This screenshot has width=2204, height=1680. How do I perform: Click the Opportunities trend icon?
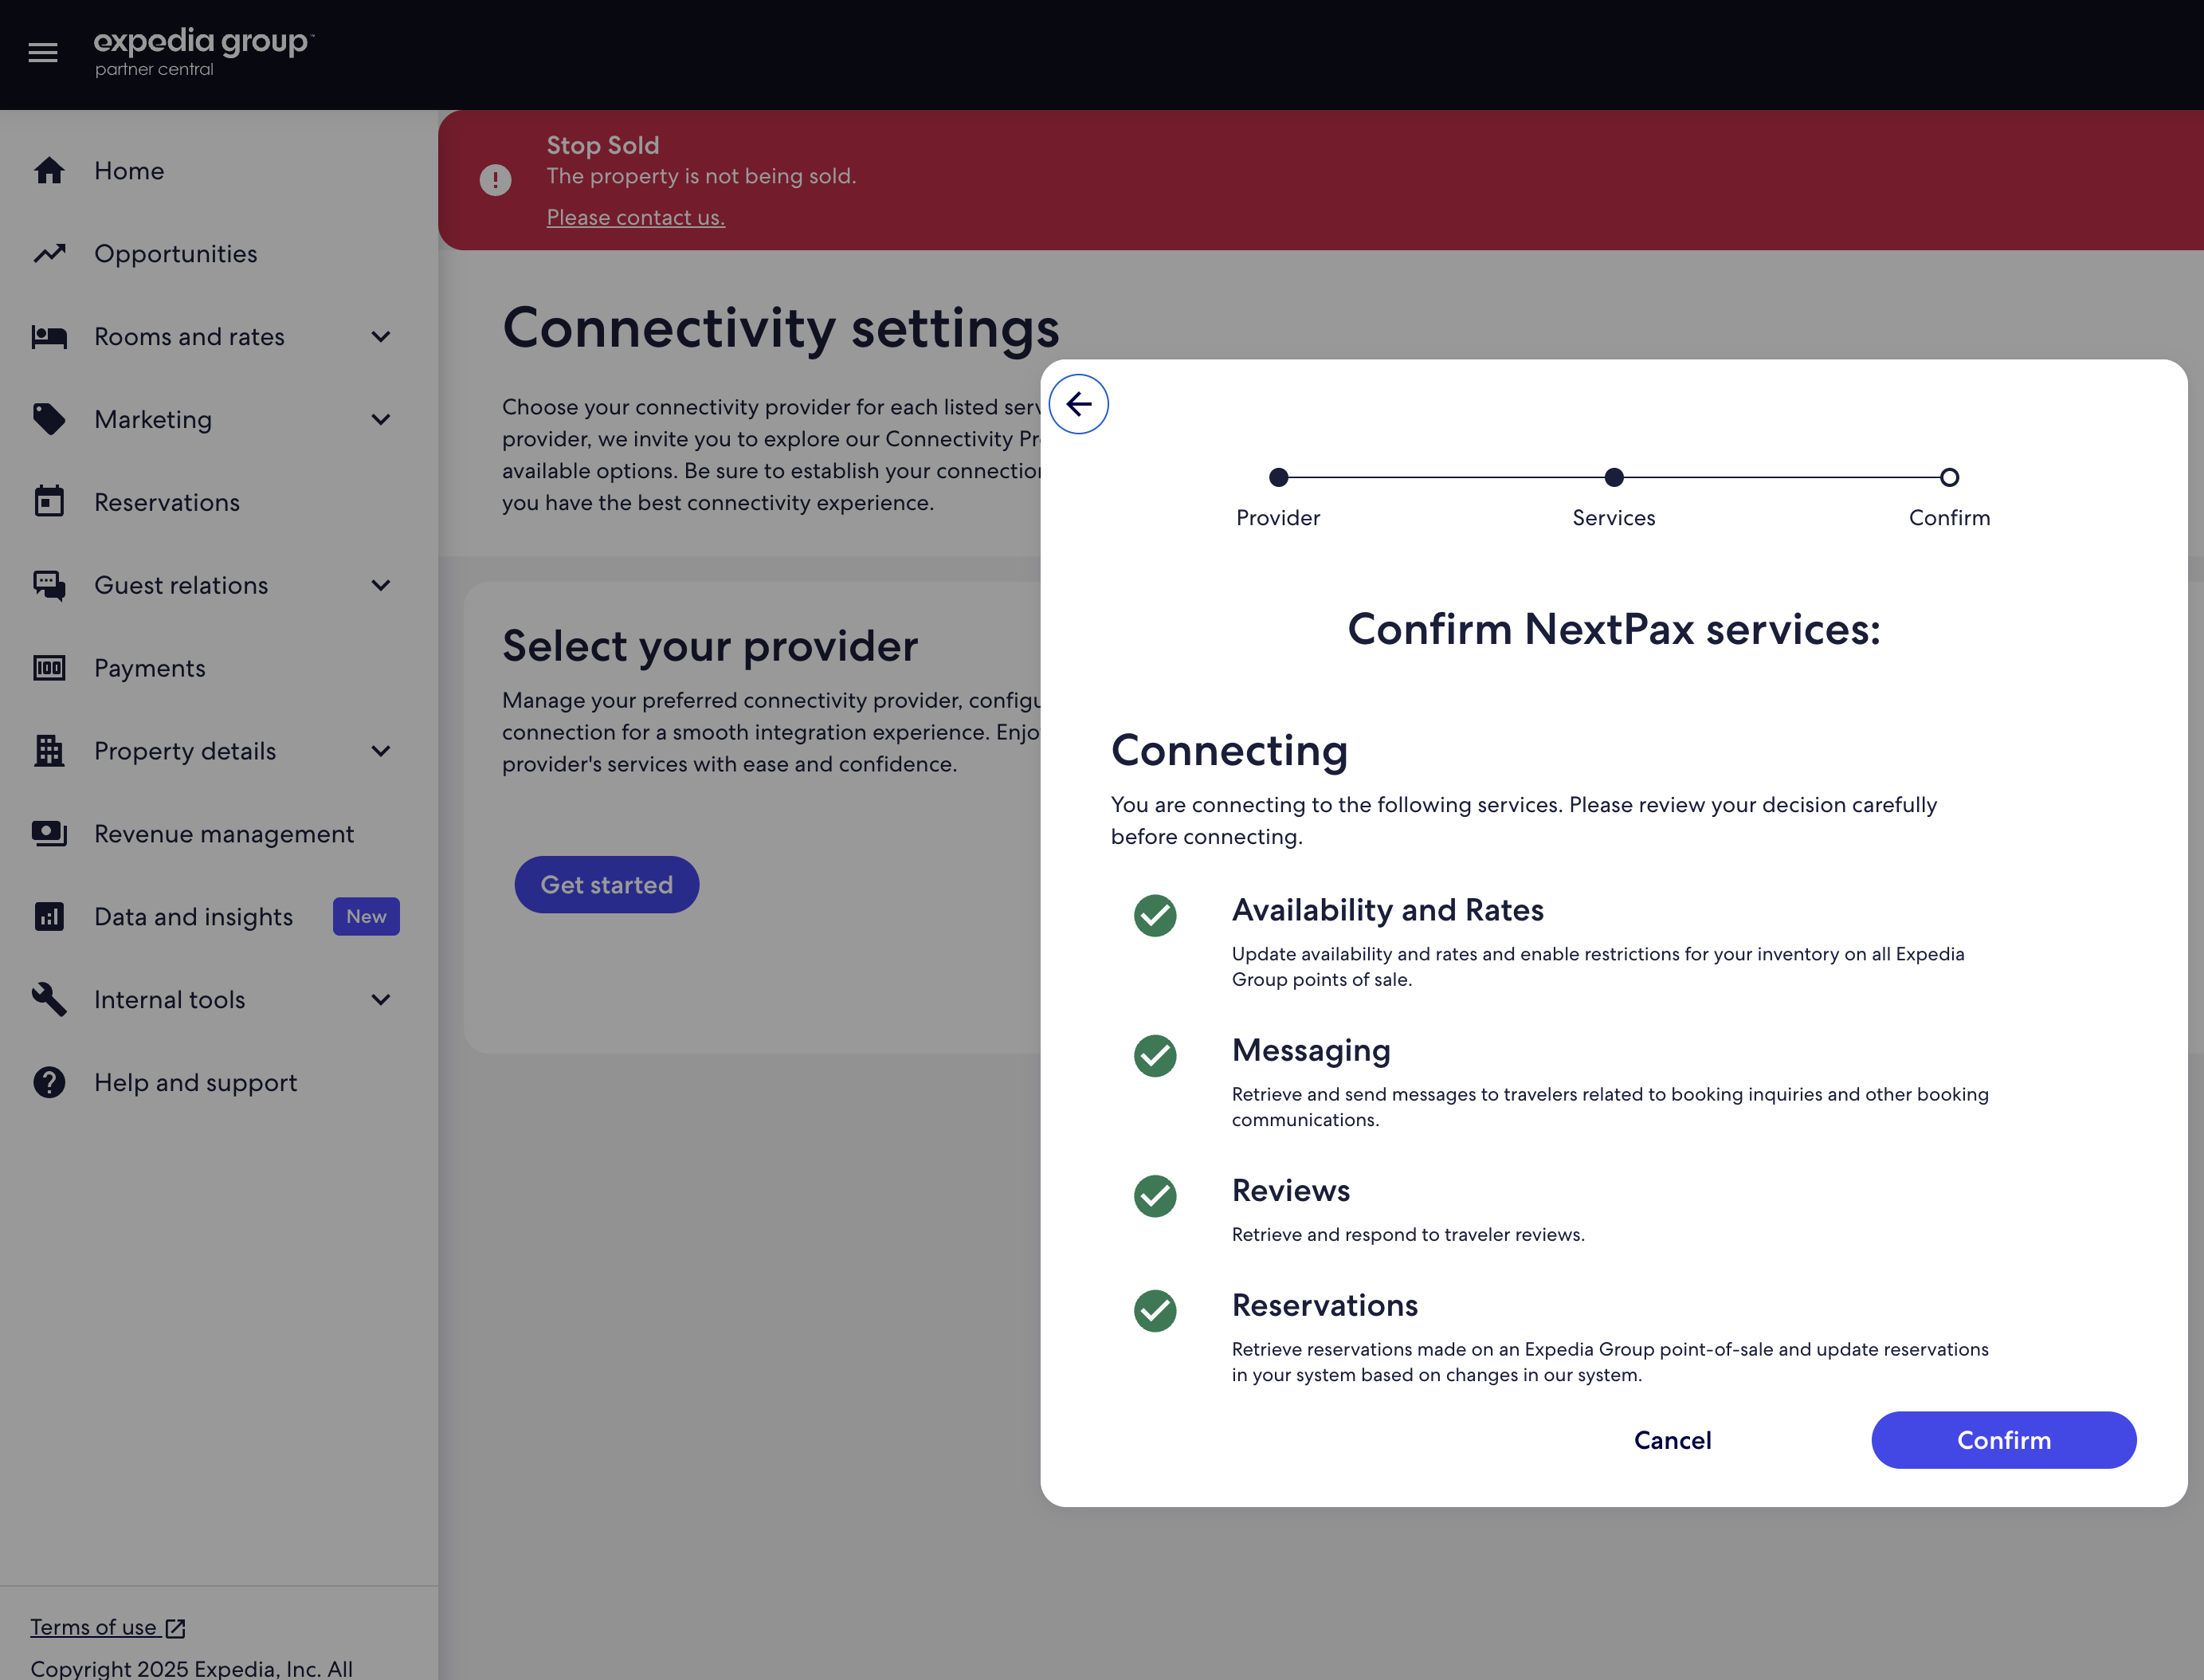49,254
